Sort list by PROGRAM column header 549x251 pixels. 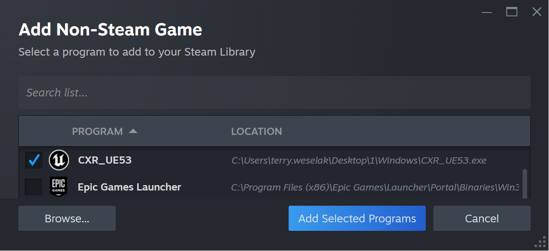click(97, 131)
